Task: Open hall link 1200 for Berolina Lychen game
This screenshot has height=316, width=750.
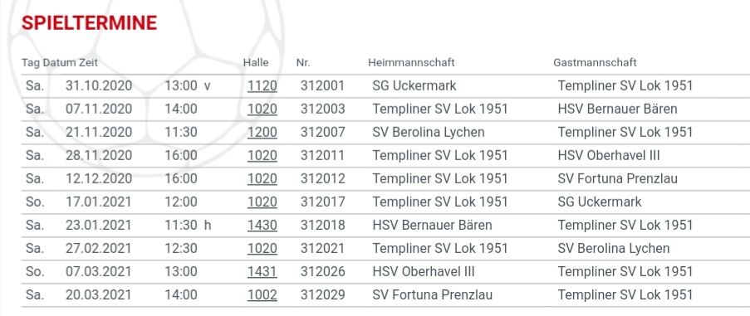Action: tap(262, 132)
